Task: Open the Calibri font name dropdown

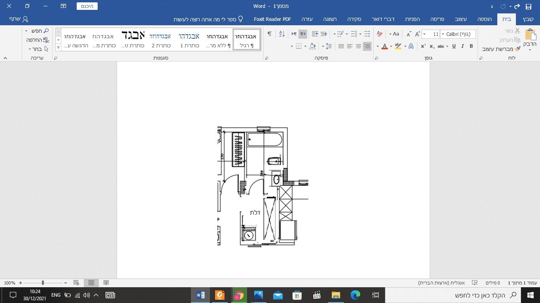Action: tap(443, 34)
